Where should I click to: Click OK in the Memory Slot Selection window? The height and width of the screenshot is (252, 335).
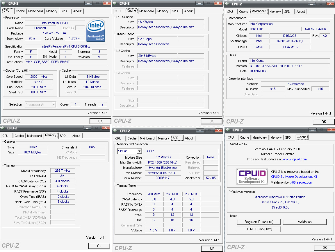click(x=212, y=249)
